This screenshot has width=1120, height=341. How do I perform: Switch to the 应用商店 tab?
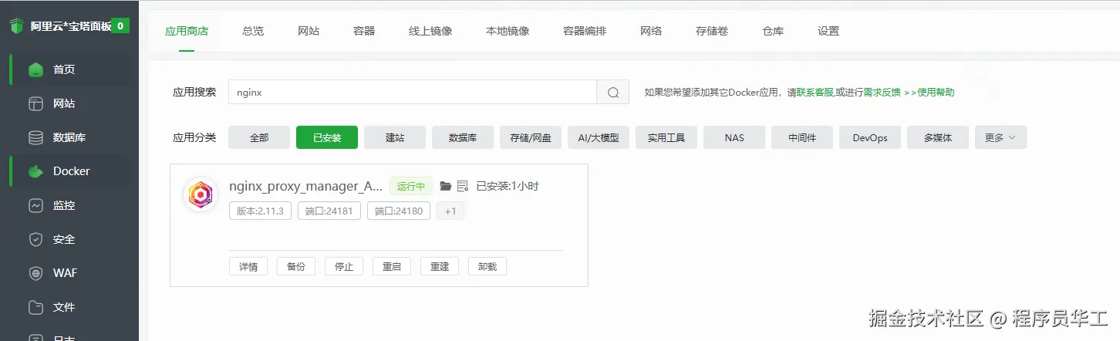[187, 31]
